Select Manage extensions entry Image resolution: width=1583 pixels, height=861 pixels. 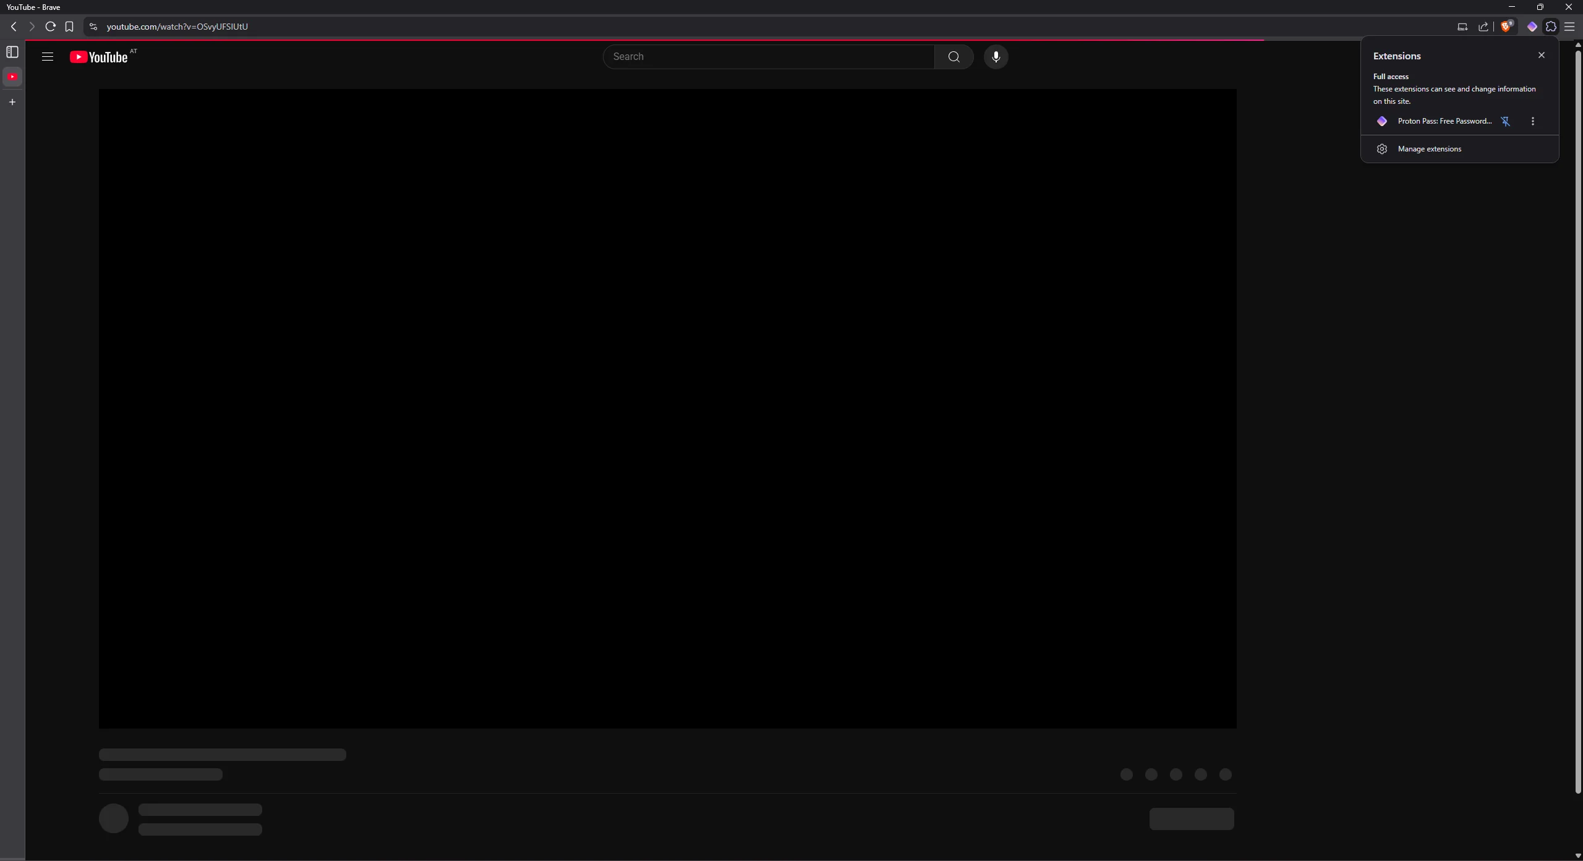[x=1429, y=149]
